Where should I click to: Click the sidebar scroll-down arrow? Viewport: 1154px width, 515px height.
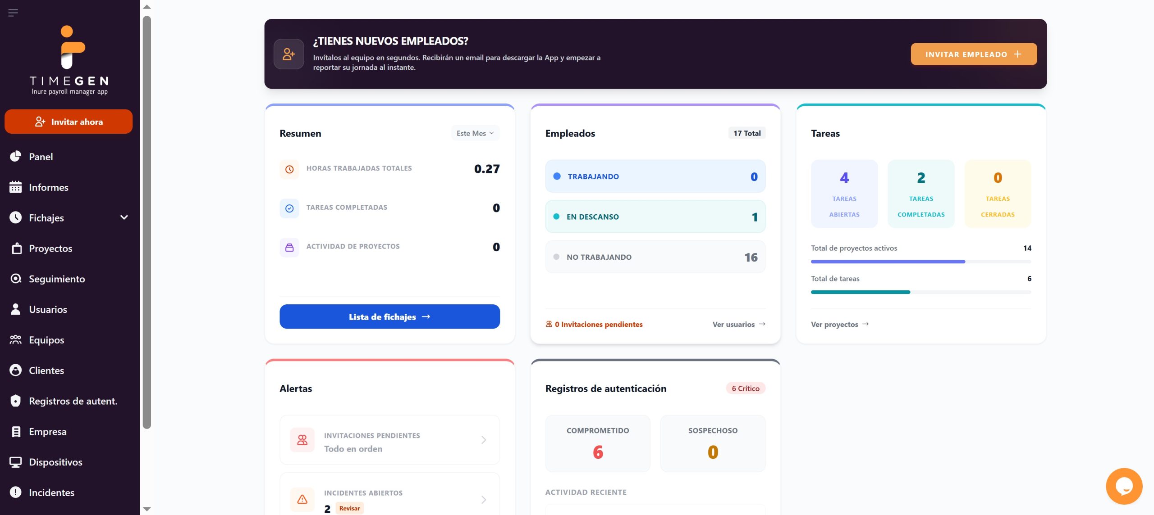pos(147,509)
